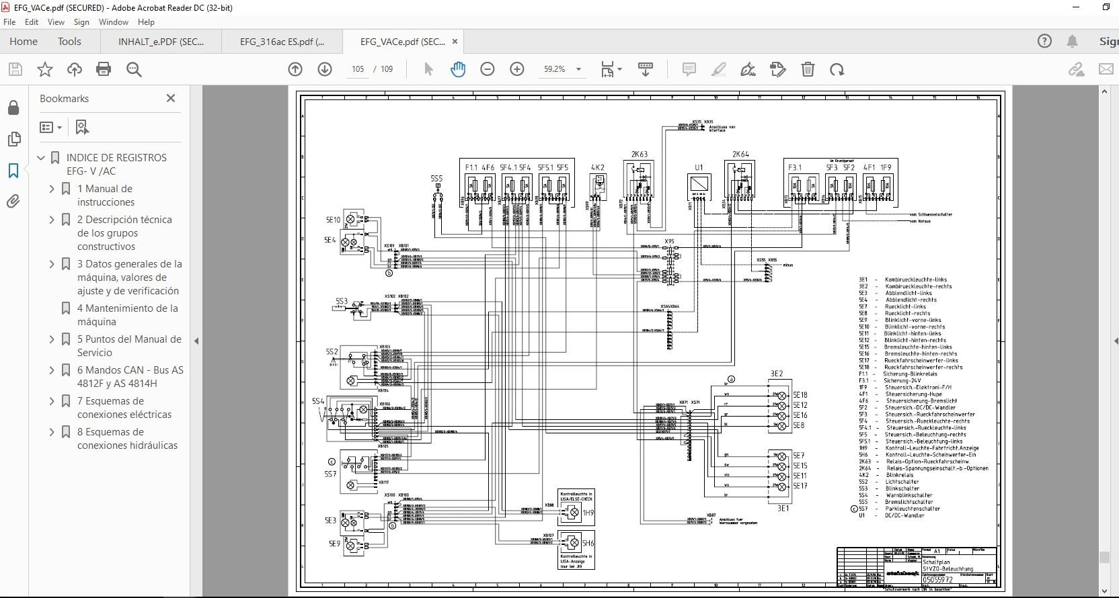
Task: Open the page thumbnails panel
Action: (13, 139)
